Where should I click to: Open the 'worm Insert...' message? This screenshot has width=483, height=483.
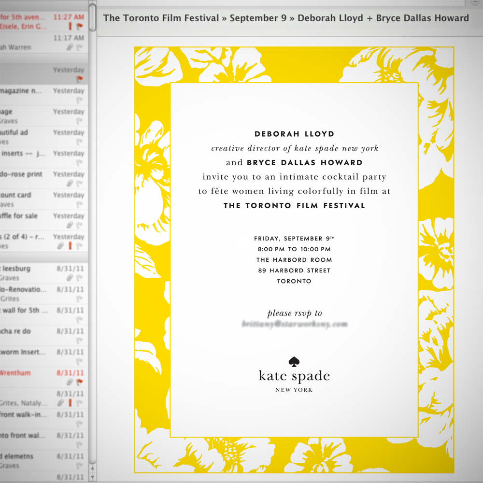[x=44, y=356]
